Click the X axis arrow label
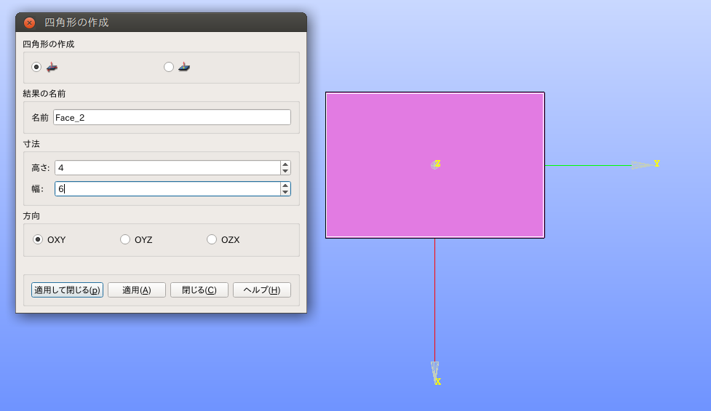711x411 pixels. click(x=437, y=382)
